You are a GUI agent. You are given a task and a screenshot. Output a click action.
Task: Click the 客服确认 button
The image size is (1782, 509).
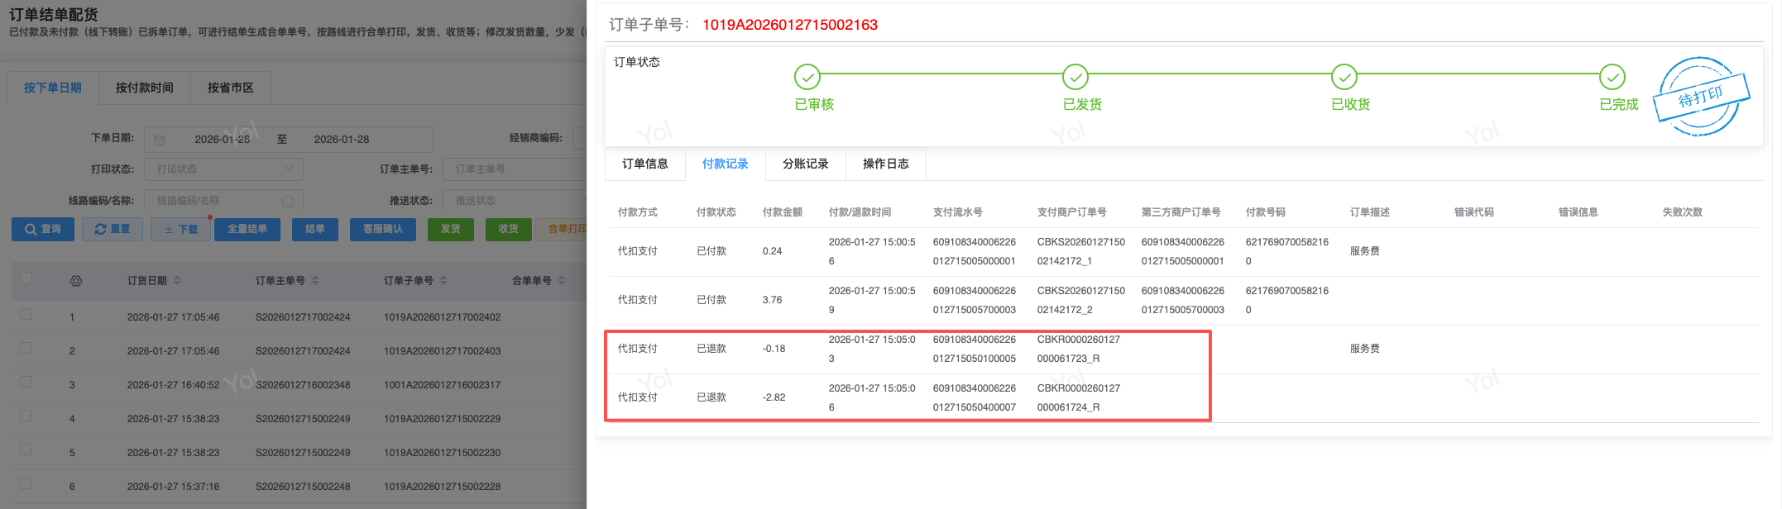[383, 229]
